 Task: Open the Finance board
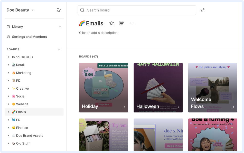tap(20, 128)
